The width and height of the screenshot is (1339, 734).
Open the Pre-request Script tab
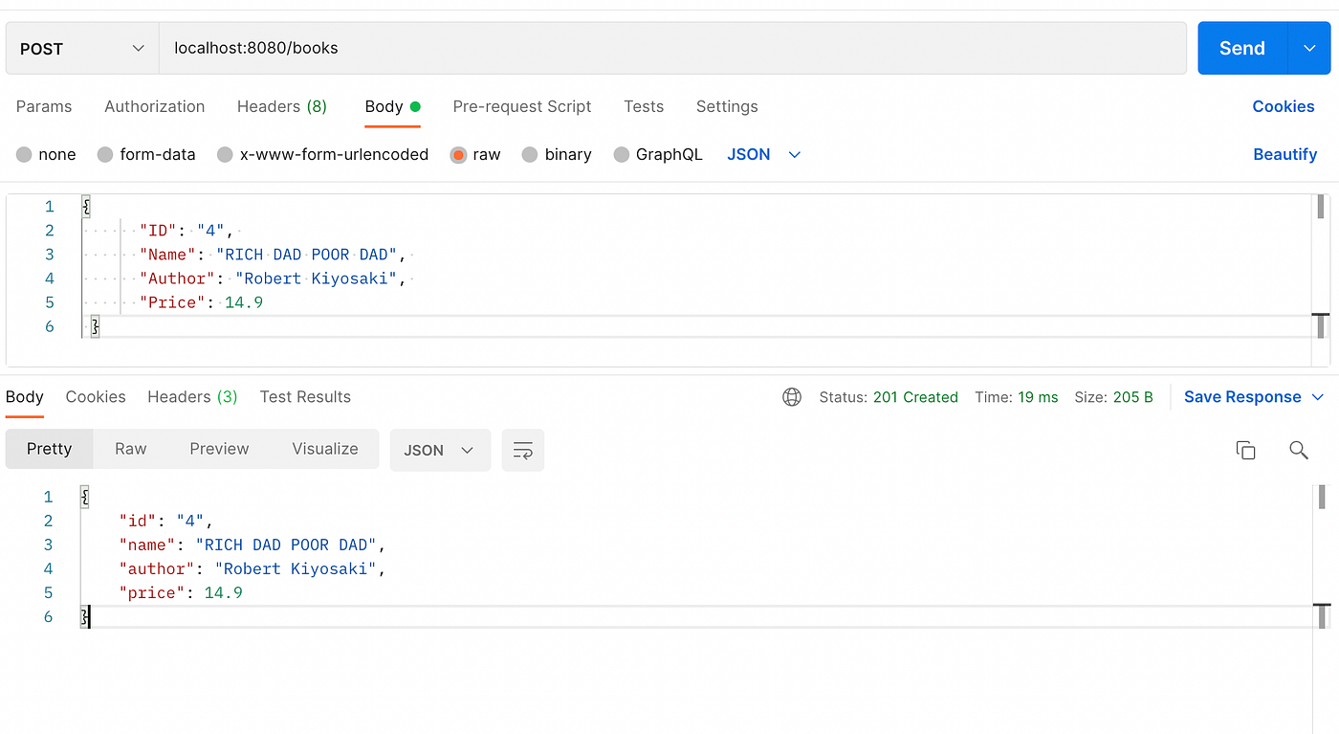click(522, 106)
